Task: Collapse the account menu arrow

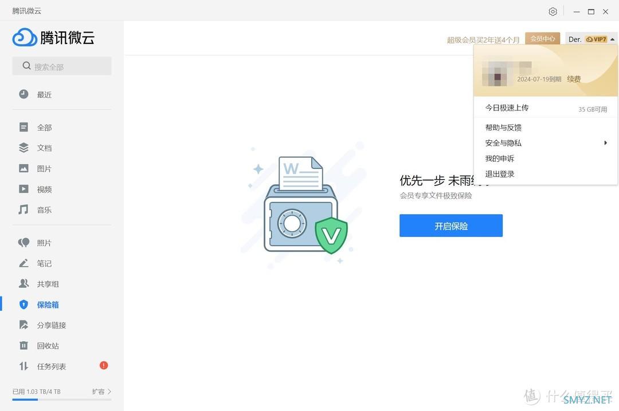Action: (x=612, y=39)
